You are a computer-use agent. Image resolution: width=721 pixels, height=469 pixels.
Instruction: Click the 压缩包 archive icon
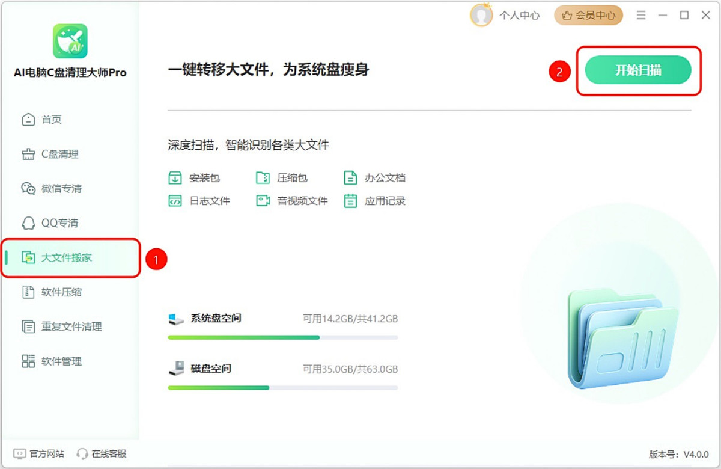263,178
